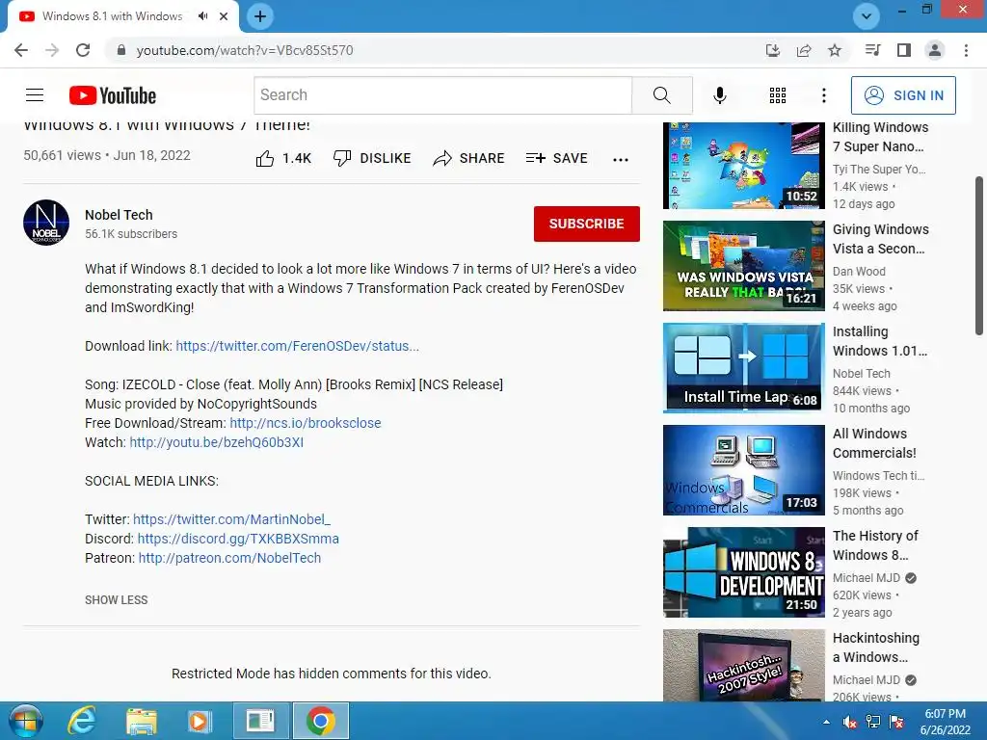Start voice search with microphone icon
The height and width of the screenshot is (740, 987).
[x=719, y=95]
